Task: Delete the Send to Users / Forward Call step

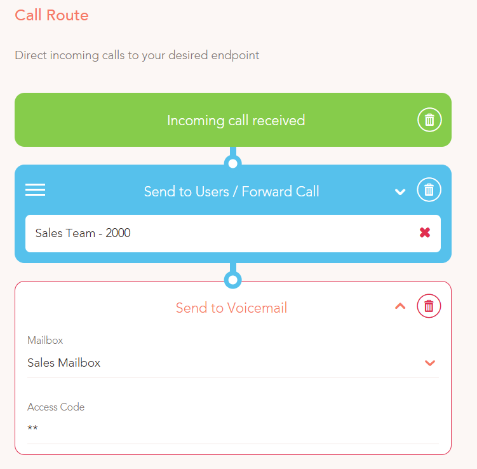Action: point(429,189)
